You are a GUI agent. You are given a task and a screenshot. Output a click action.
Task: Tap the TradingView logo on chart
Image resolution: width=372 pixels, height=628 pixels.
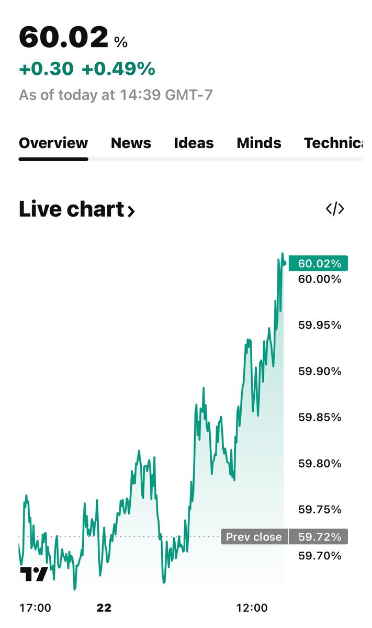pyautogui.click(x=34, y=574)
